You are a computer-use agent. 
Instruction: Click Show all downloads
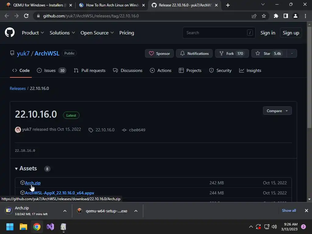point(289,211)
